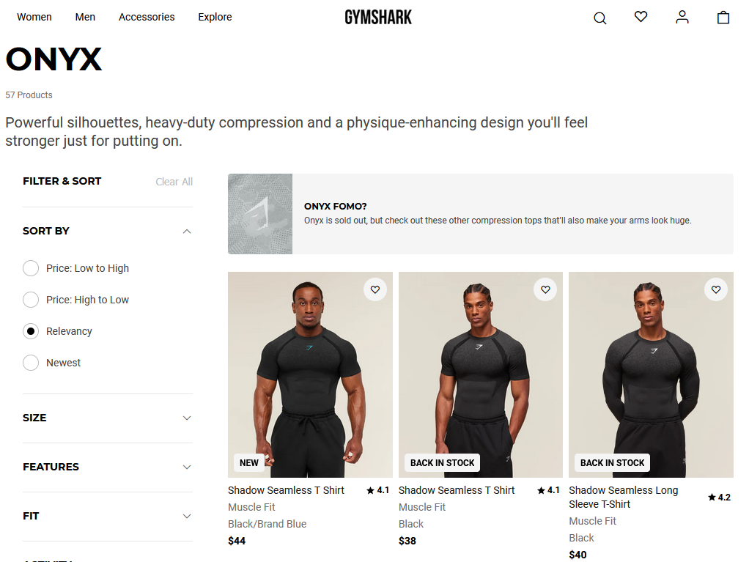Click the Gymshark logo

pos(378,17)
